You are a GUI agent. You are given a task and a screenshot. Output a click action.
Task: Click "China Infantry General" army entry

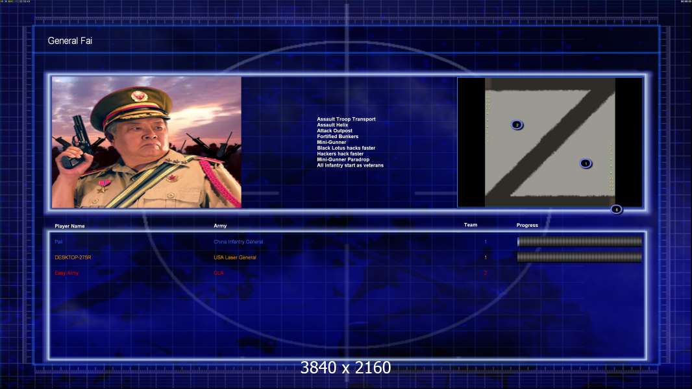click(238, 242)
